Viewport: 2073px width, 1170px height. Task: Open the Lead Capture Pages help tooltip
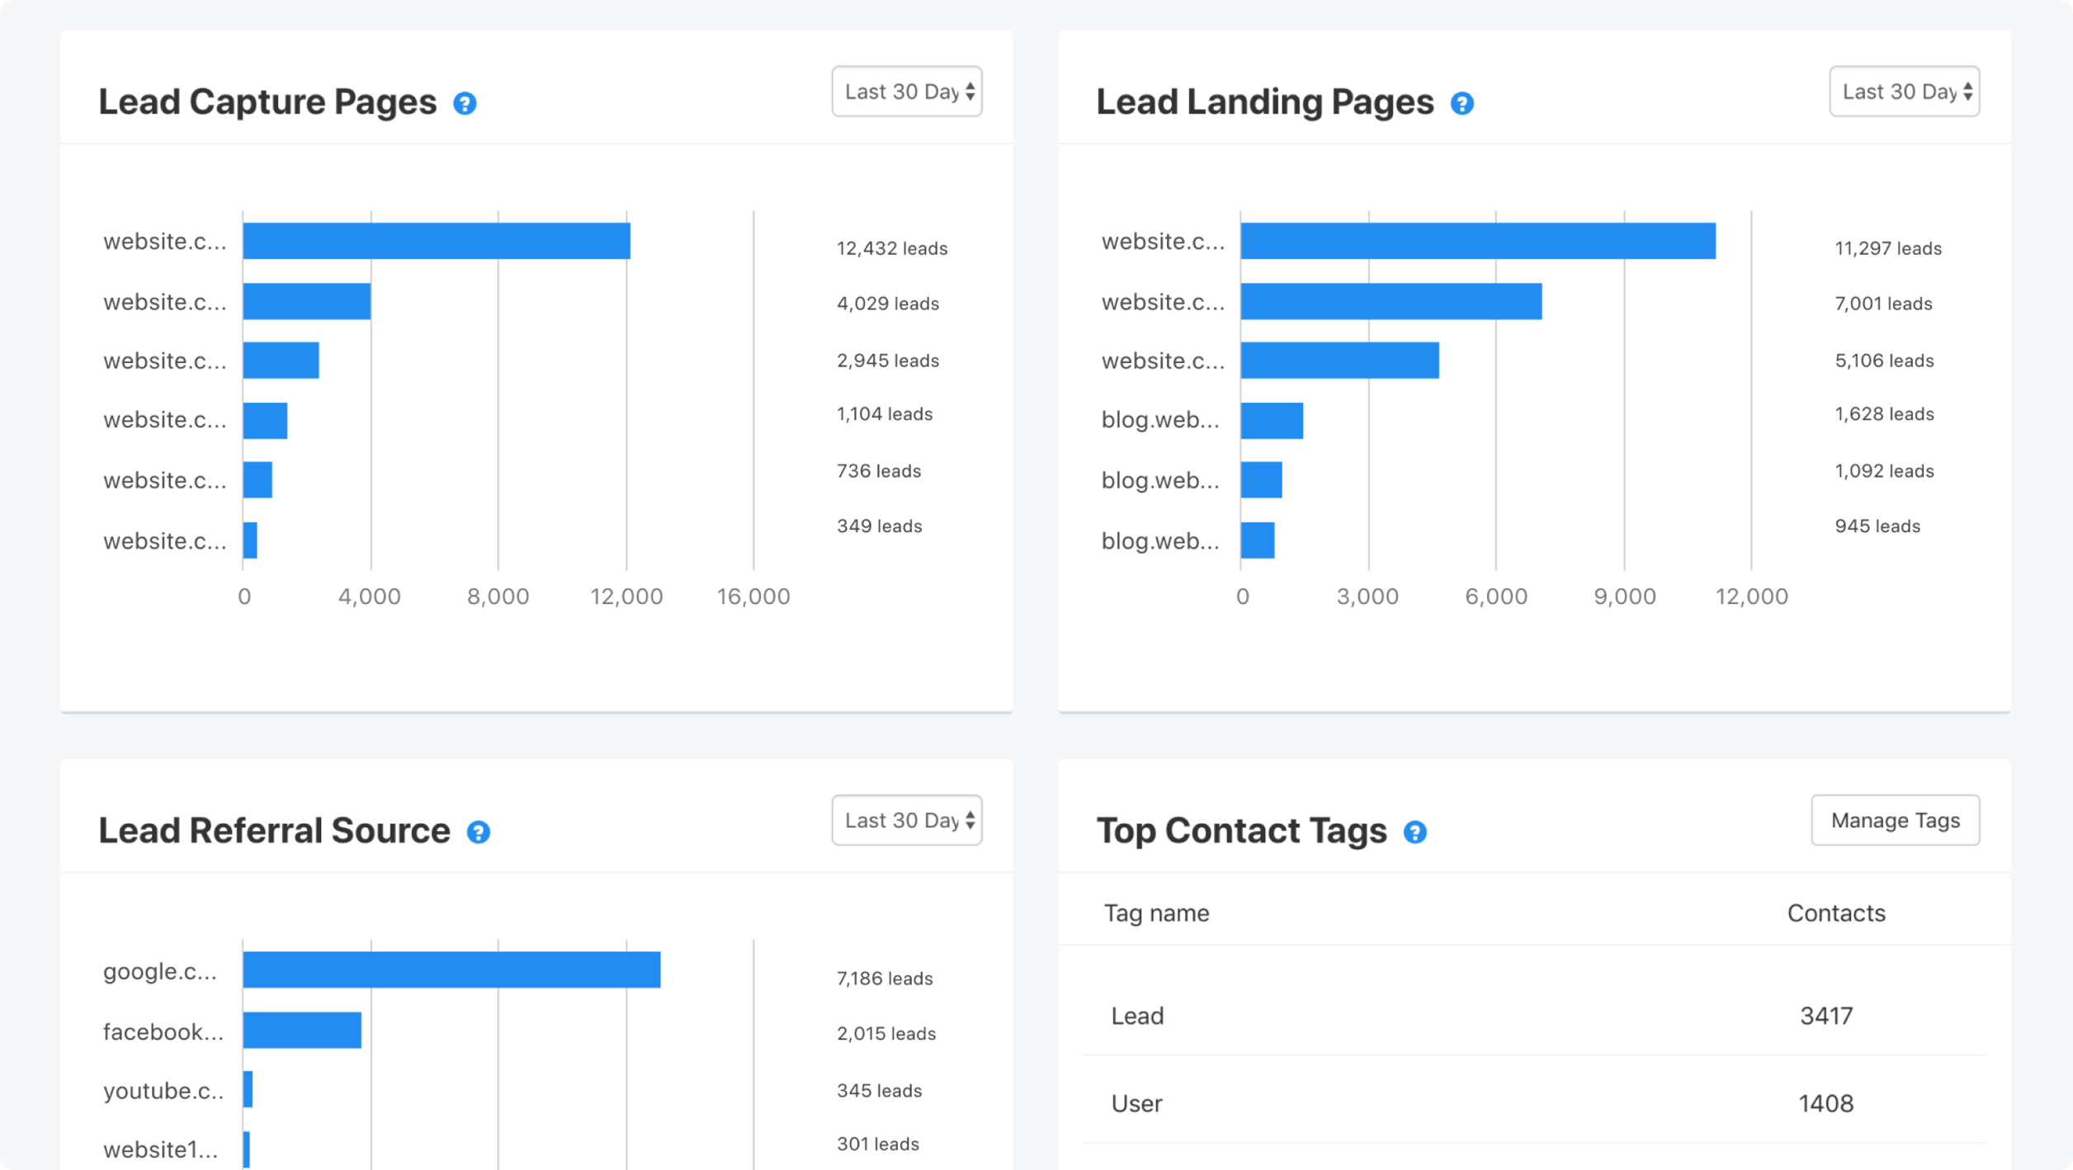tap(466, 102)
